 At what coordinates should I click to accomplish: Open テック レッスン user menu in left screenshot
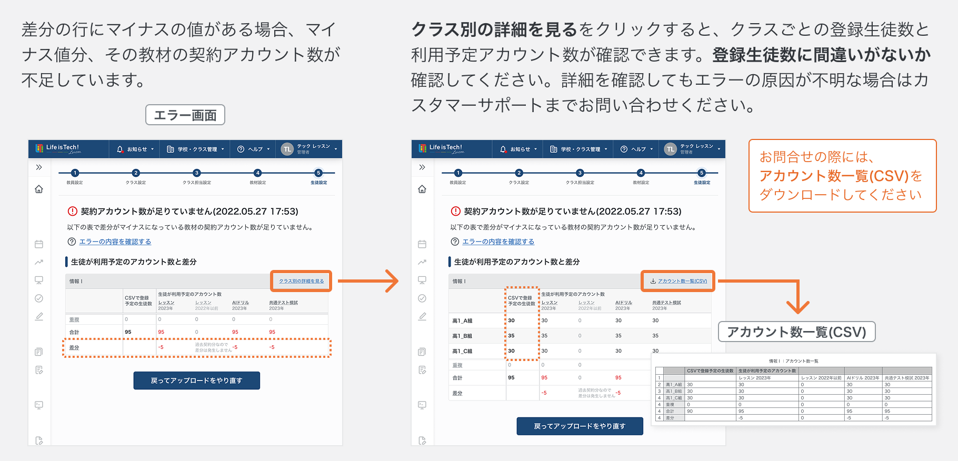309,149
